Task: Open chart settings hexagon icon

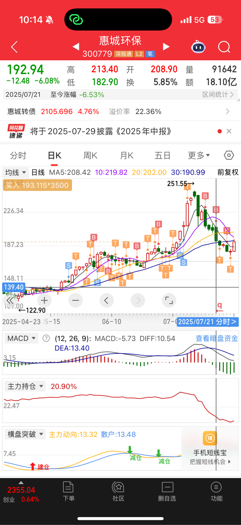Action: [x=229, y=155]
